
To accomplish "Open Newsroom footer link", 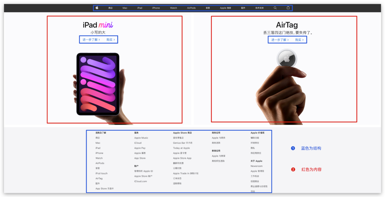I will point(256,166).
